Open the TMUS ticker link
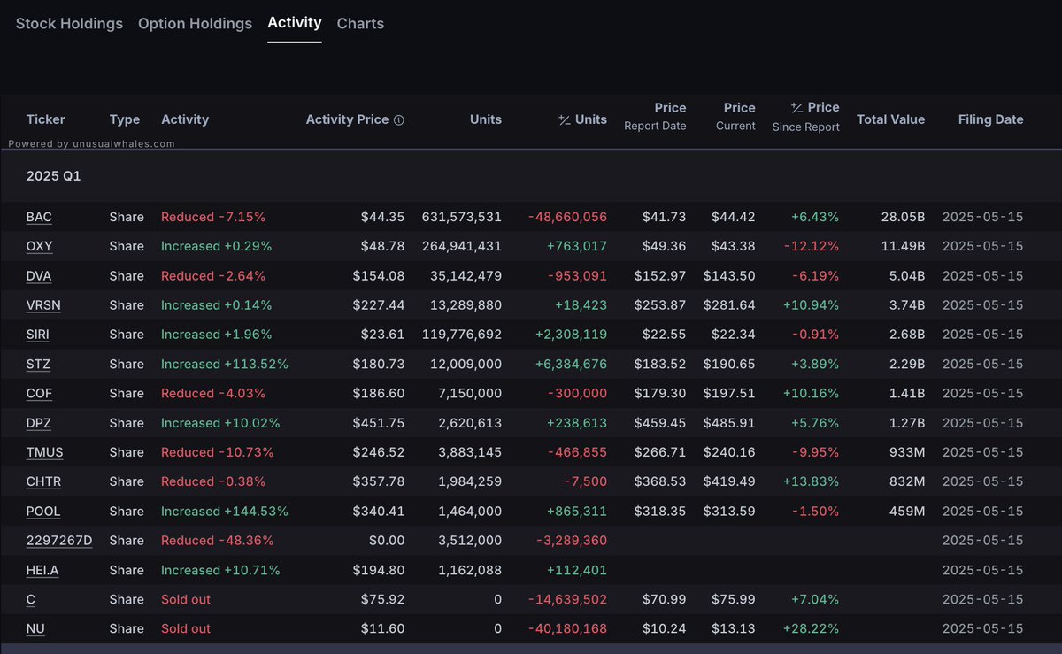 [x=45, y=452]
